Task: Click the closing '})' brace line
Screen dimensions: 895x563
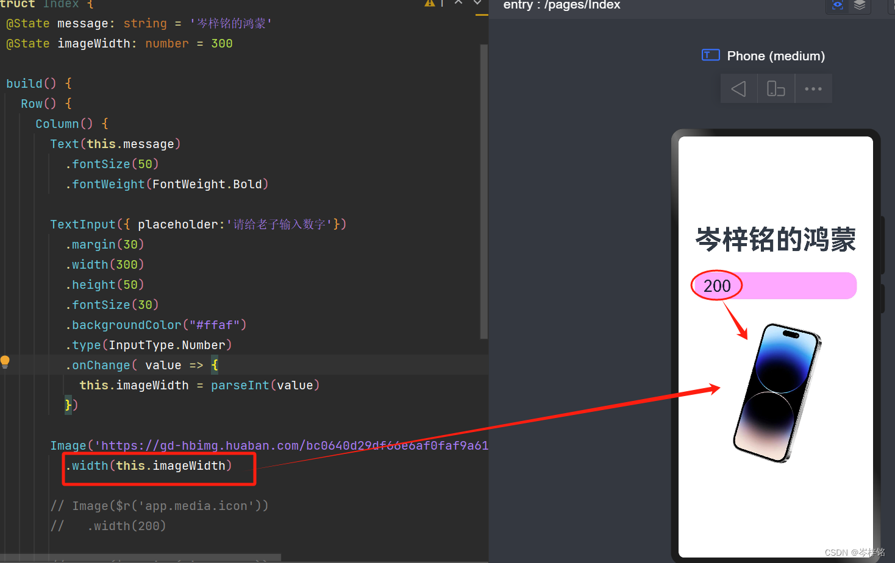Action: click(71, 405)
